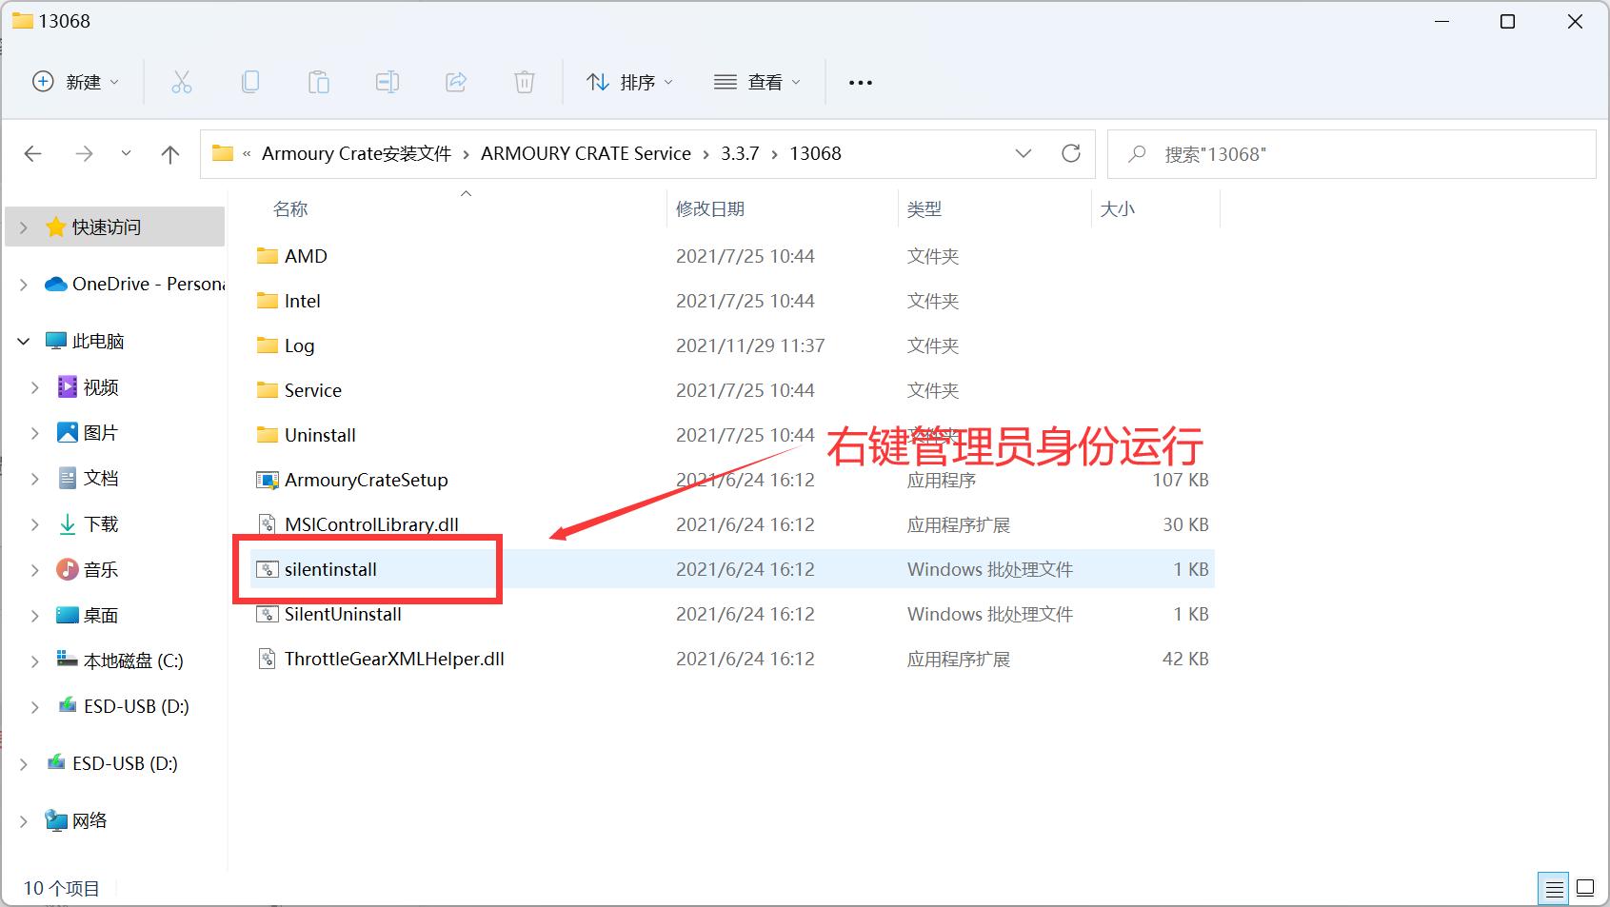Click the Delete icon in the toolbar

click(x=525, y=82)
